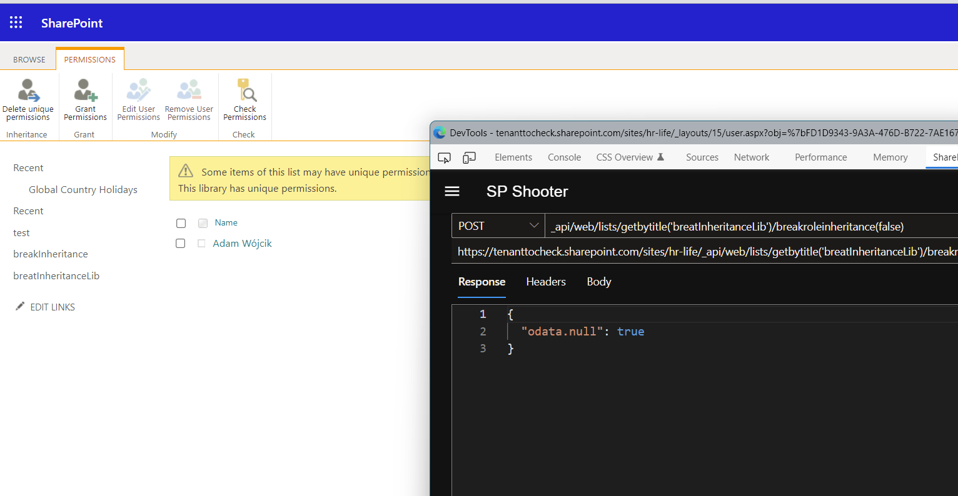The width and height of the screenshot is (958, 496).
Task: Open the Console DevTools tab
Action: coord(565,157)
